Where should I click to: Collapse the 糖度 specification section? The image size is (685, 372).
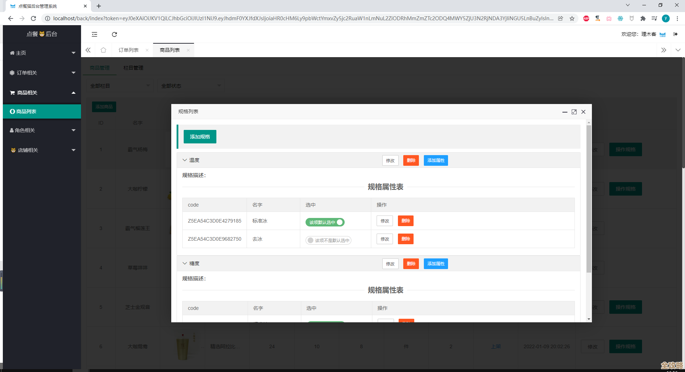pos(185,263)
